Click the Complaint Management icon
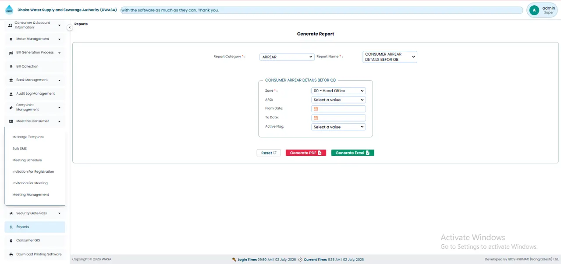This screenshot has width=561, height=264. 11,107
